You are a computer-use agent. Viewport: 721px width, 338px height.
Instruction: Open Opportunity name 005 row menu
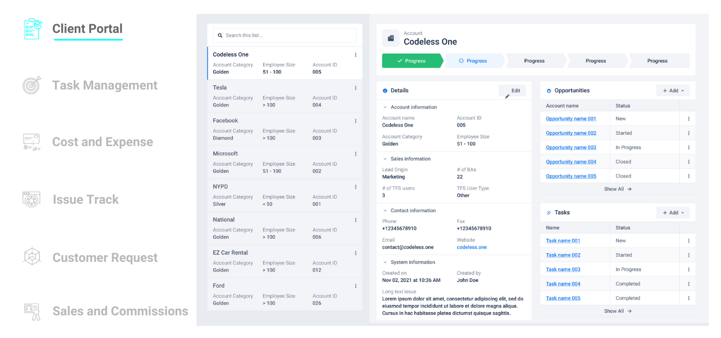coord(689,176)
